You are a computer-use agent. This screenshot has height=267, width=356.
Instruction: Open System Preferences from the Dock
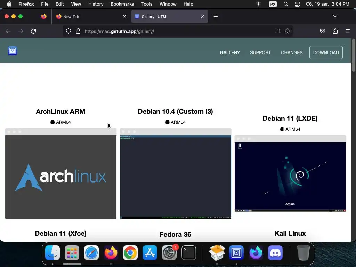click(169, 253)
